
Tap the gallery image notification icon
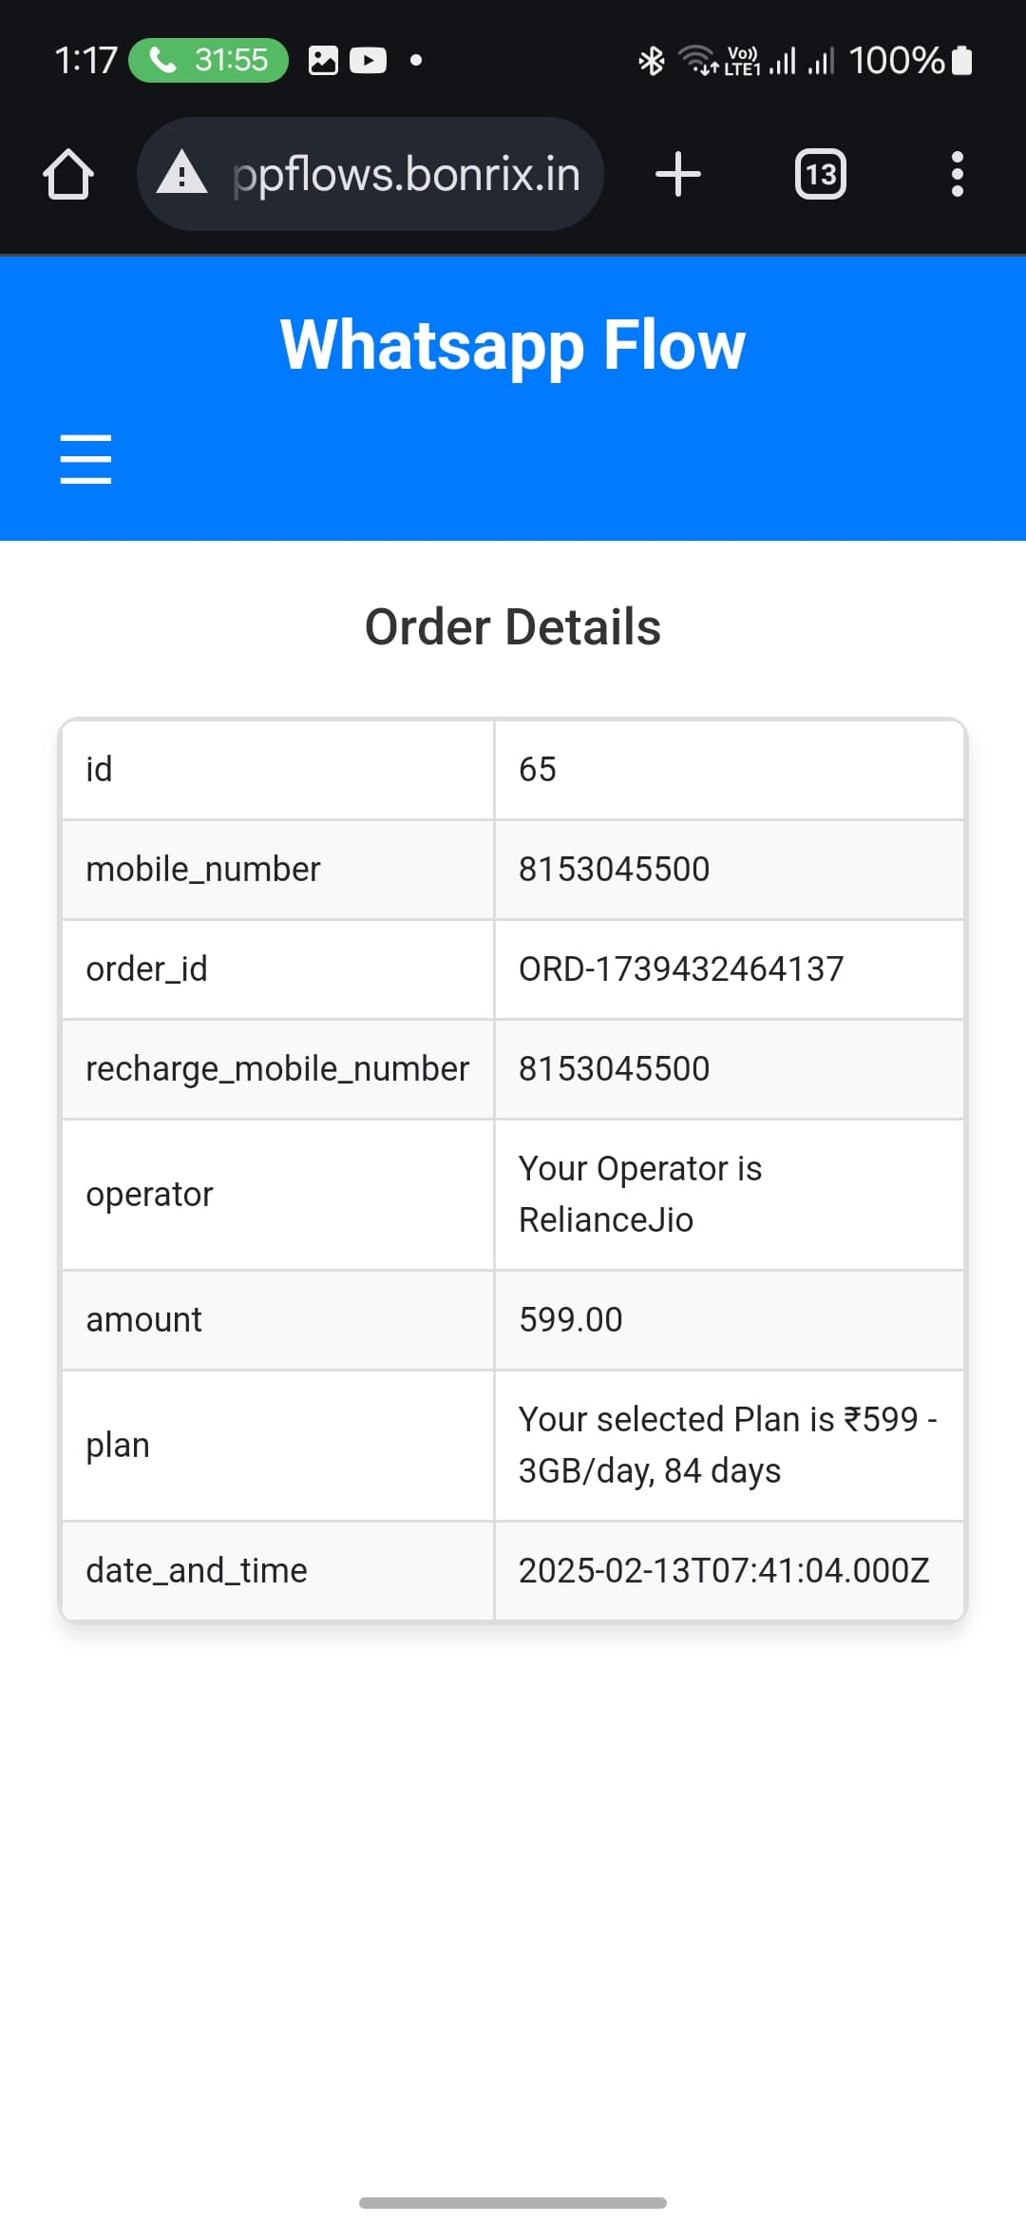(x=323, y=61)
